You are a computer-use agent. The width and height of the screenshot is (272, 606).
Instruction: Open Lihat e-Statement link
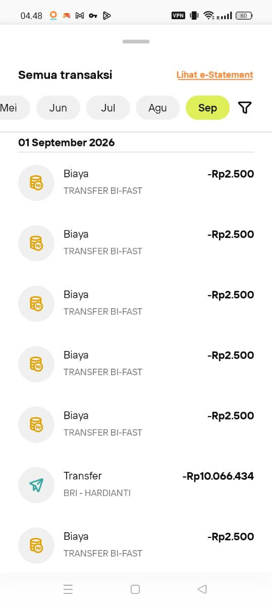pyautogui.click(x=214, y=75)
